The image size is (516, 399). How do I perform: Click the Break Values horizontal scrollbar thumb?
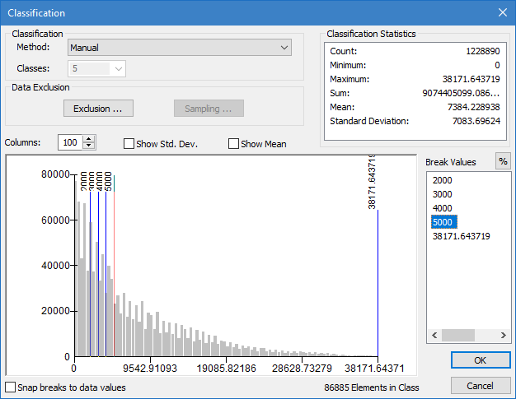click(x=458, y=336)
